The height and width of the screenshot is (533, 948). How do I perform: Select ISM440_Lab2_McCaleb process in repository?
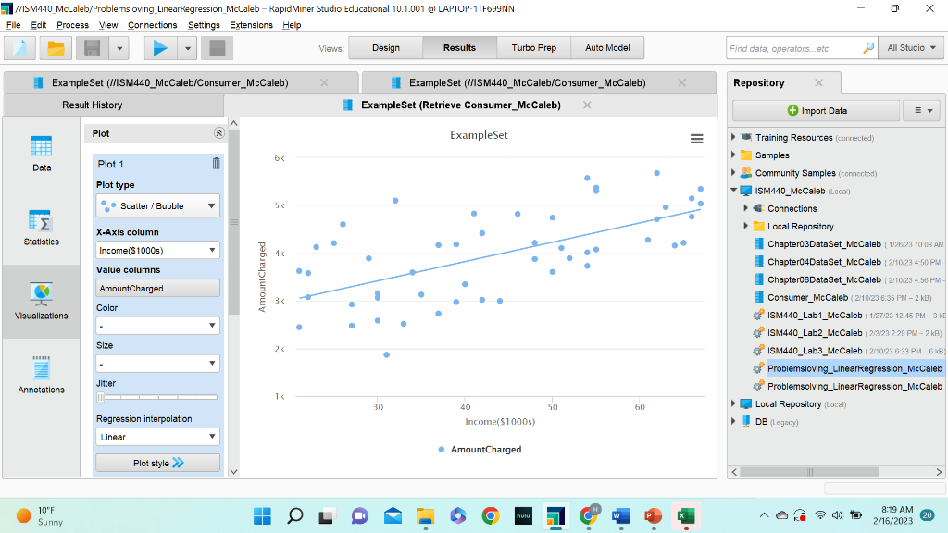tap(815, 333)
